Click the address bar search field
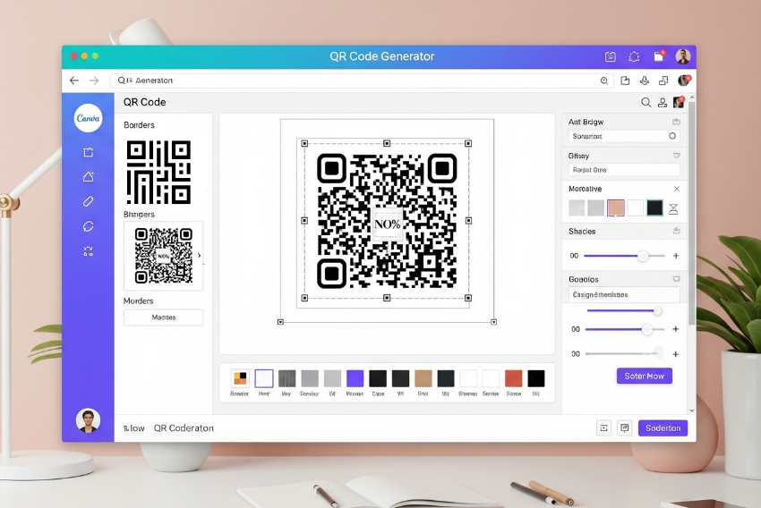 (362, 80)
